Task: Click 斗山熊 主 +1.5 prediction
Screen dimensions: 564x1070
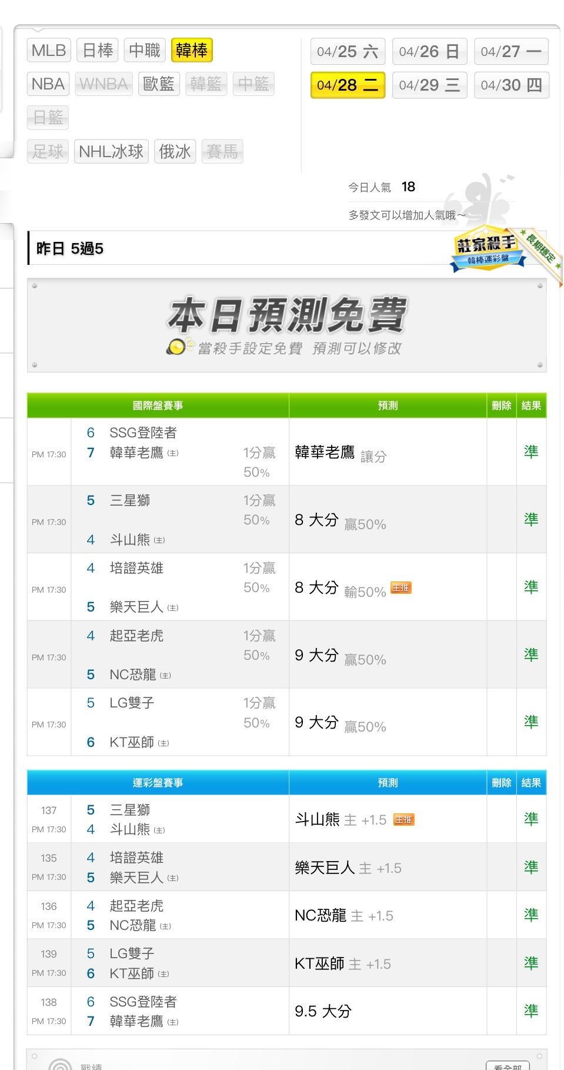Action: coord(341,819)
